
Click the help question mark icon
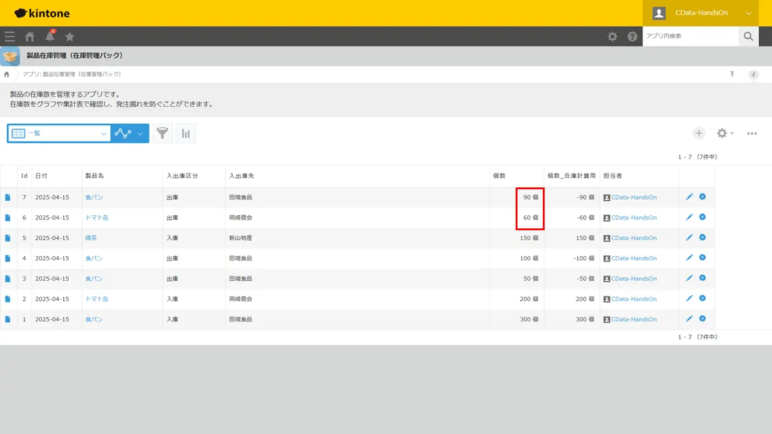(x=632, y=36)
